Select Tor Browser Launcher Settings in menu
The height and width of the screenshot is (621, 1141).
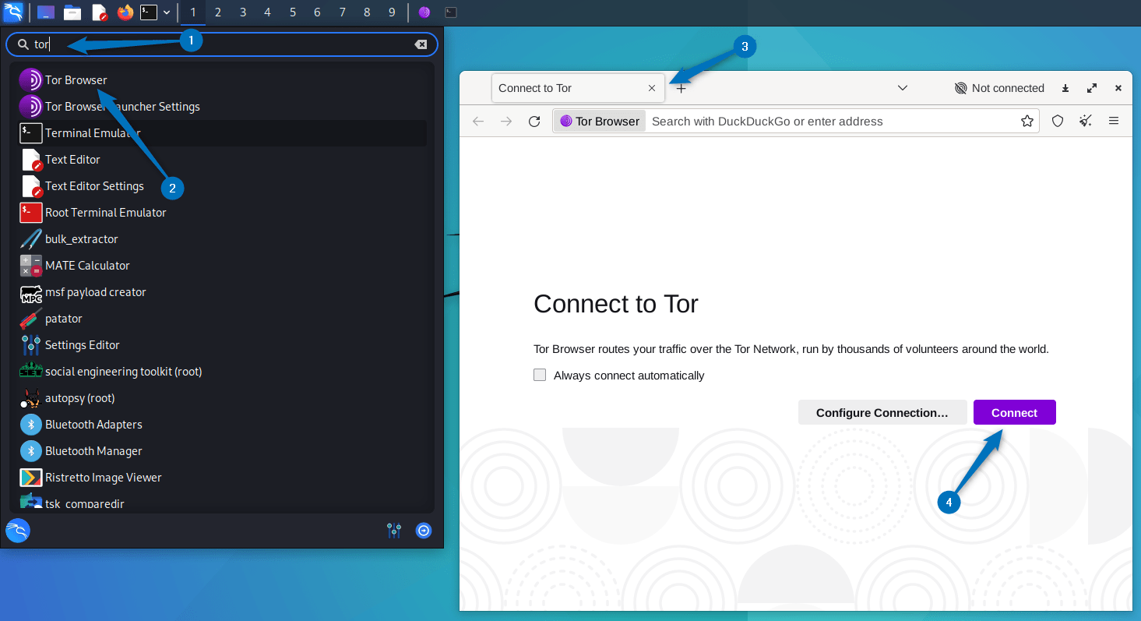click(x=122, y=106)
